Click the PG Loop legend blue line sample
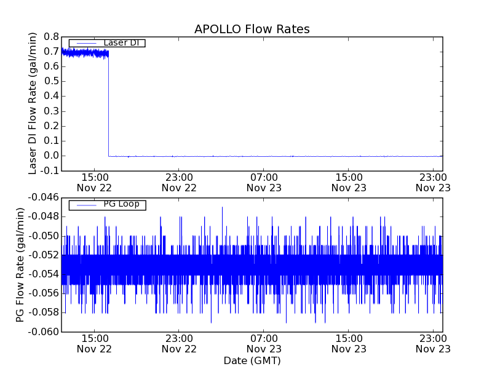 click(x=85, y=205)
